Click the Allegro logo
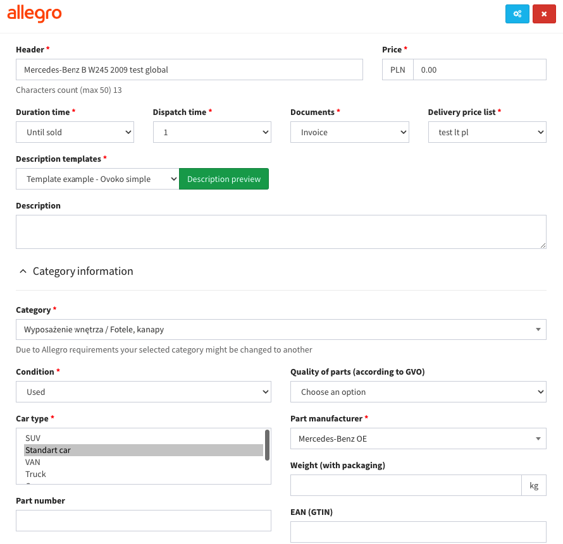 34,14
